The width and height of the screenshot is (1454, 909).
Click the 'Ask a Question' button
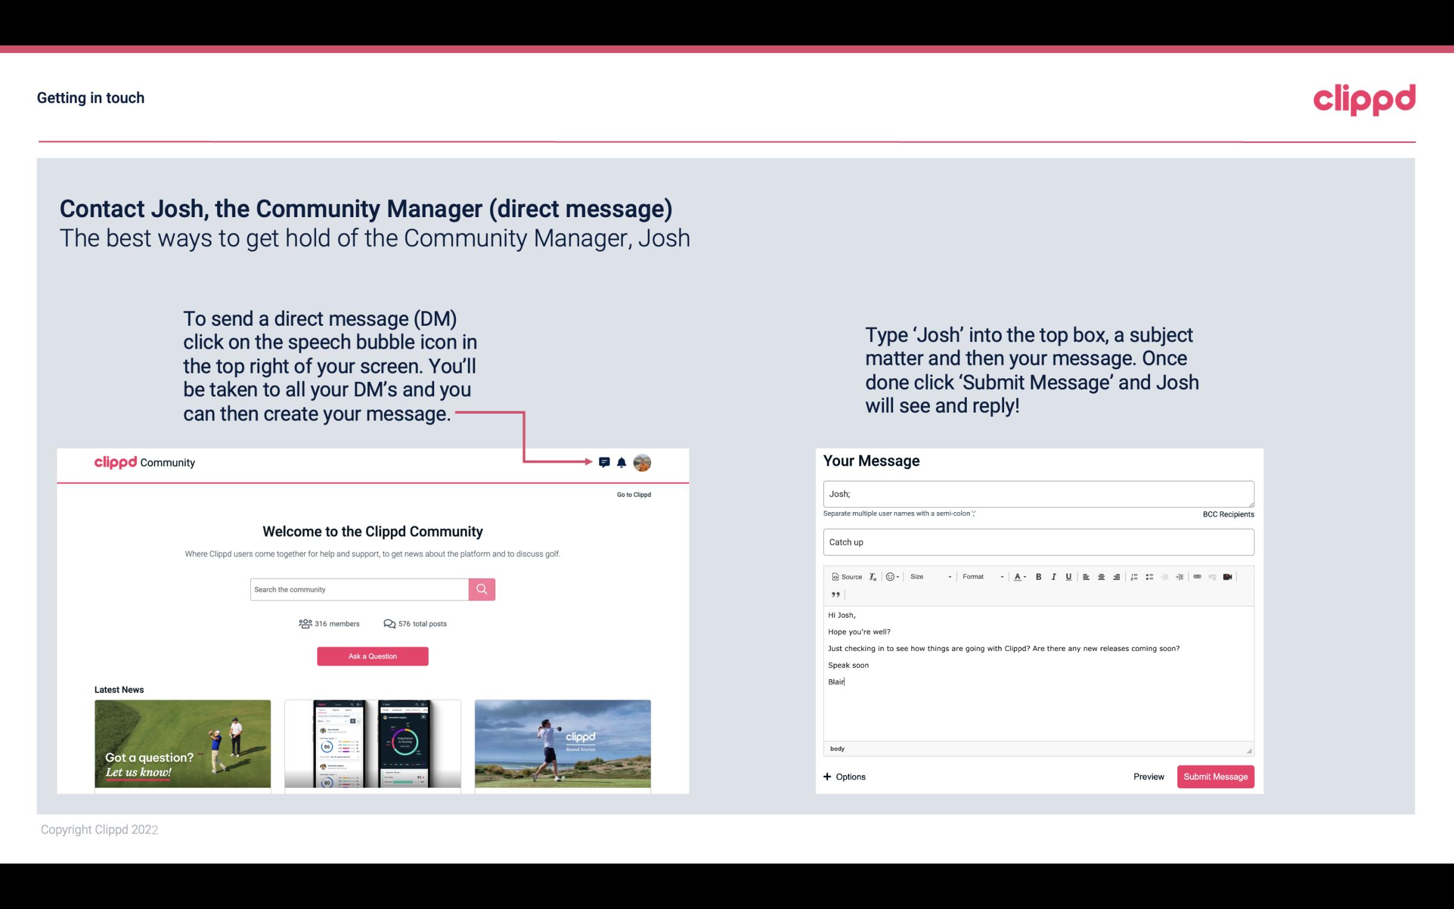pos(373,654)
